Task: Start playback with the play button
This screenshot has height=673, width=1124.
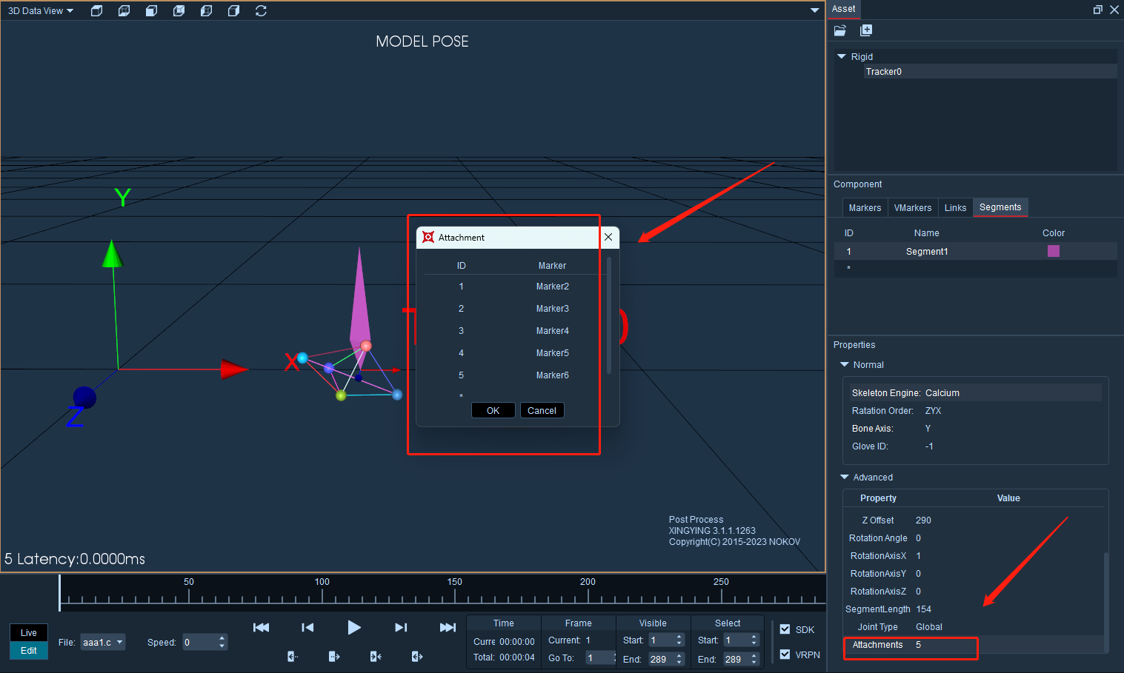Action: point(354,628)
